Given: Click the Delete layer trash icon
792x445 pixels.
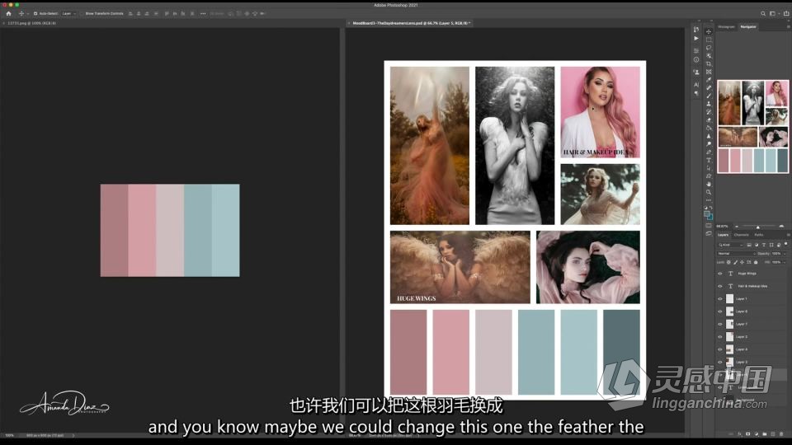Looking at the screenshot, I should 781,434.
